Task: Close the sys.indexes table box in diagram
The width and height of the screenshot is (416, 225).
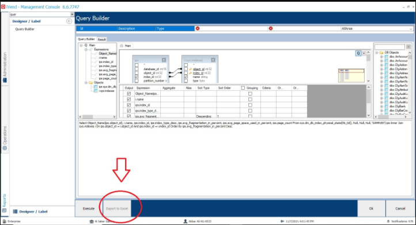Action: (x=213, y=60)
